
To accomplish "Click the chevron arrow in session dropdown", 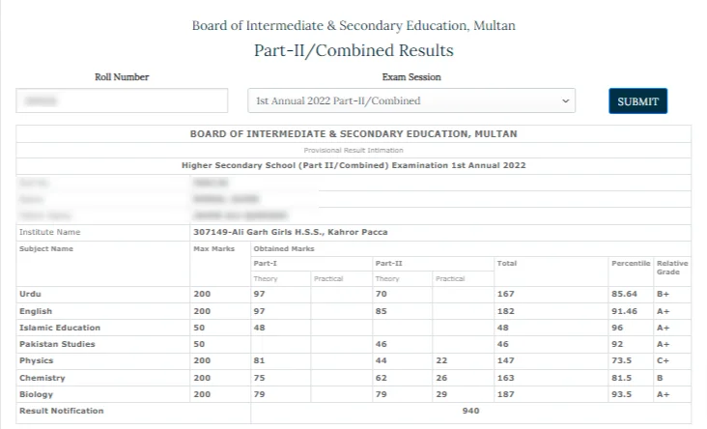I will click(565, 100).
